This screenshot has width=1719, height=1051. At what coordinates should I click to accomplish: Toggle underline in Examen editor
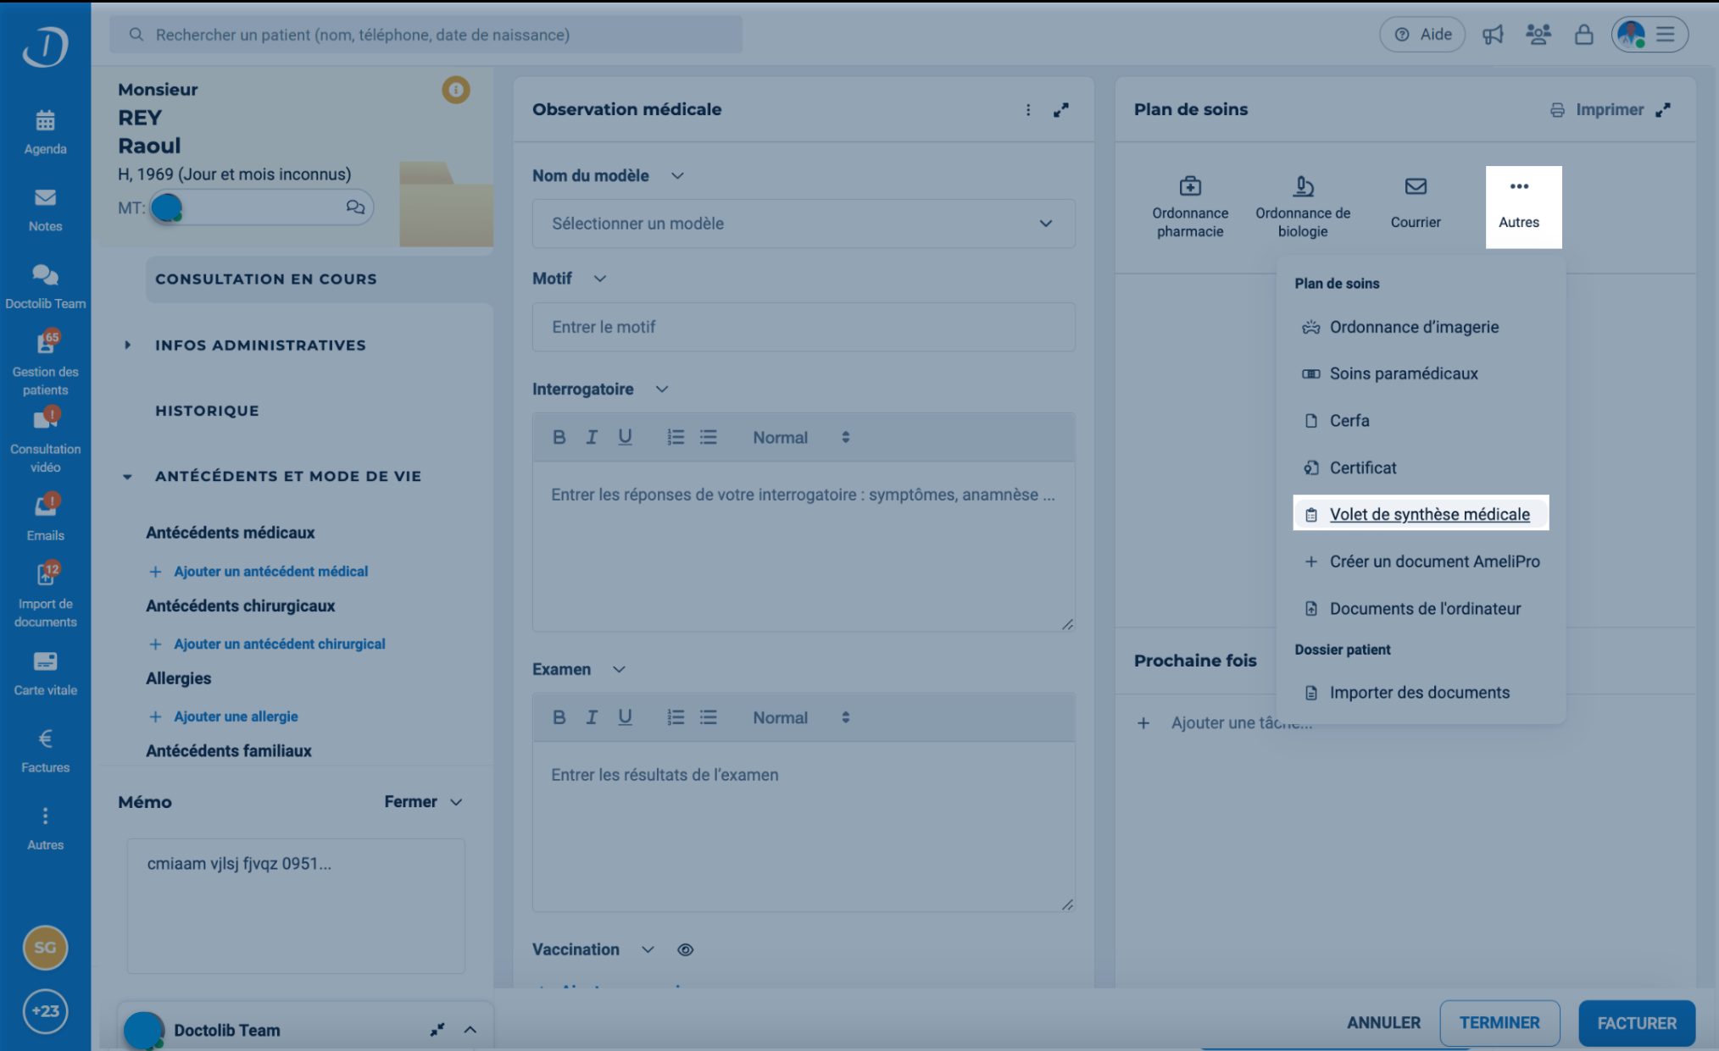[625, 718]
